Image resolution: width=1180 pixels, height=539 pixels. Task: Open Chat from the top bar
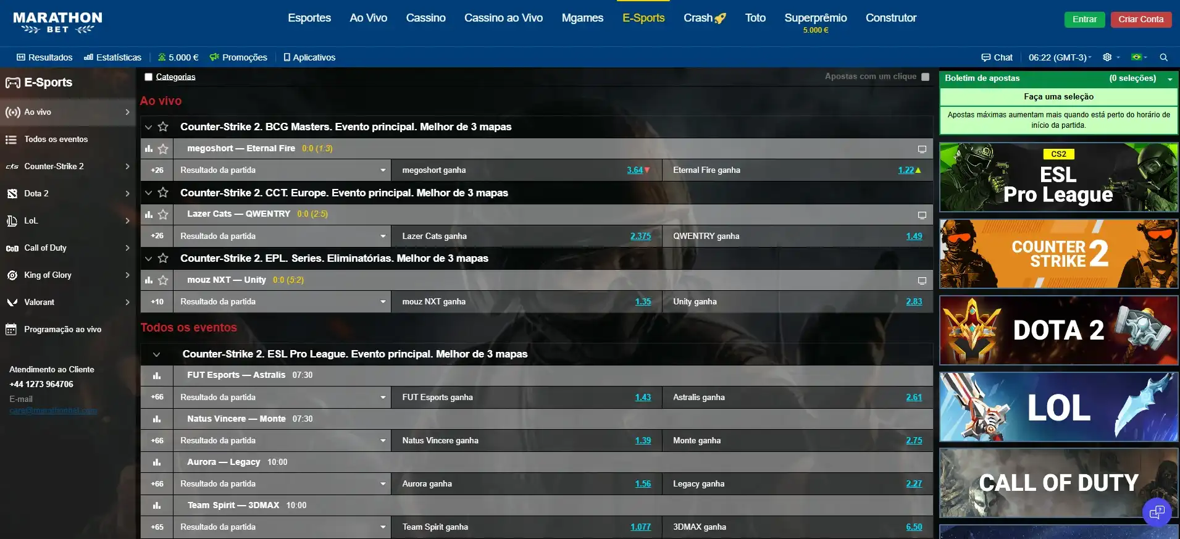997,57
